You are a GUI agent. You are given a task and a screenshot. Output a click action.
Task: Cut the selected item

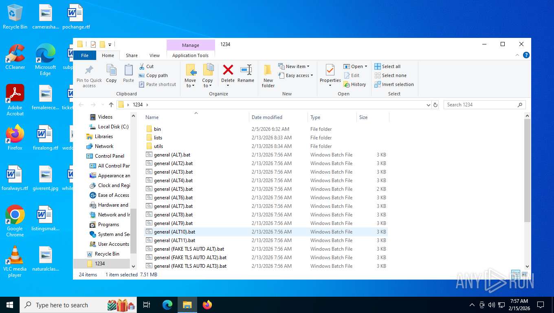146,66
